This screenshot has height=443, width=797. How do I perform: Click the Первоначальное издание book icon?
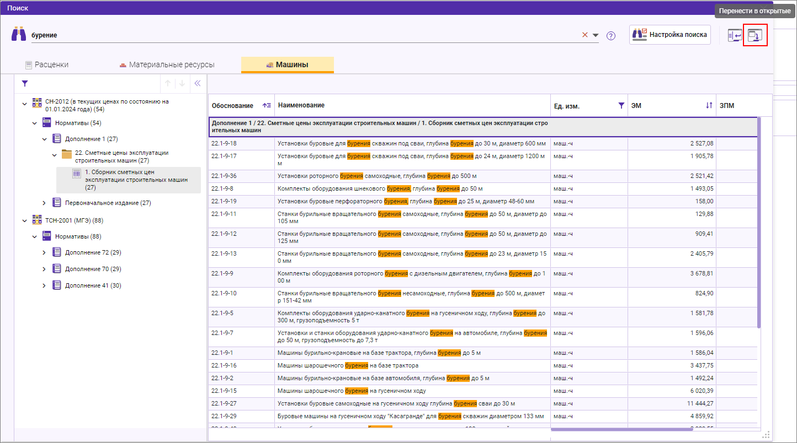tap(57, 202)
